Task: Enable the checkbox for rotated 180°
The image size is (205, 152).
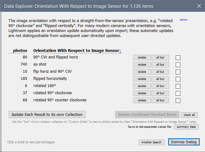Action: [178, 86]
